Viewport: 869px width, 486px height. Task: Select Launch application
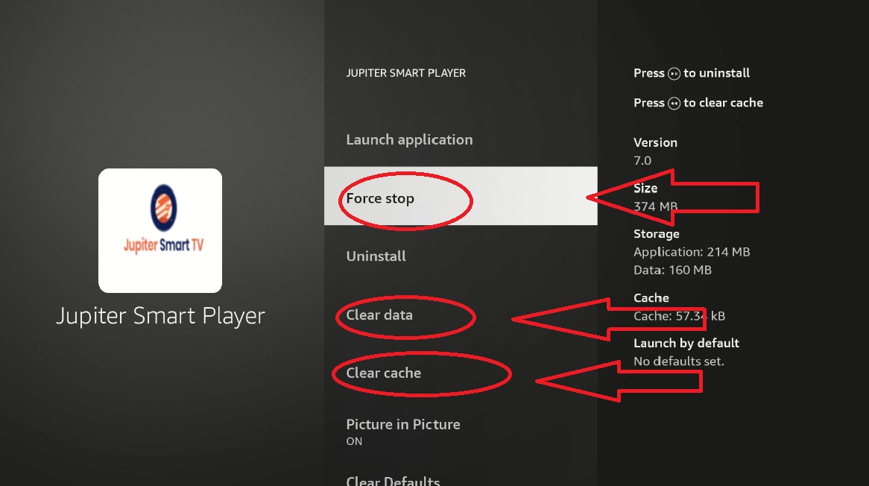coord(409,140)
